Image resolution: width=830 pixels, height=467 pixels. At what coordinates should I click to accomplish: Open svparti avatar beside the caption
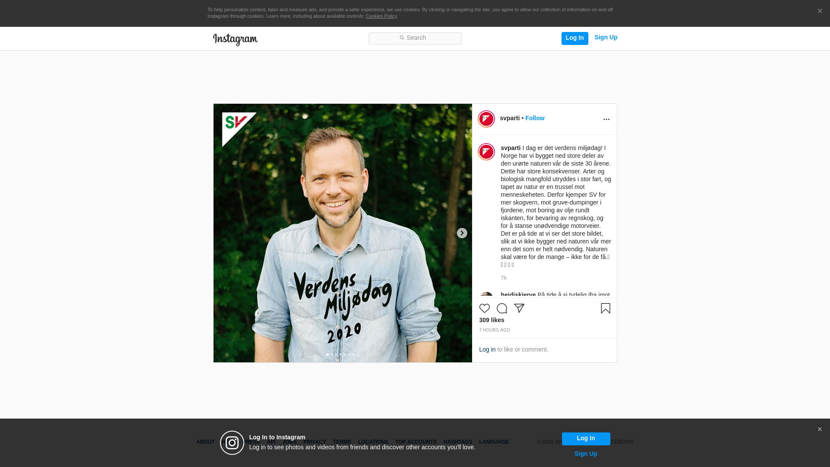point(486,152)
